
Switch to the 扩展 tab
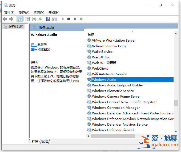[35, 141]
